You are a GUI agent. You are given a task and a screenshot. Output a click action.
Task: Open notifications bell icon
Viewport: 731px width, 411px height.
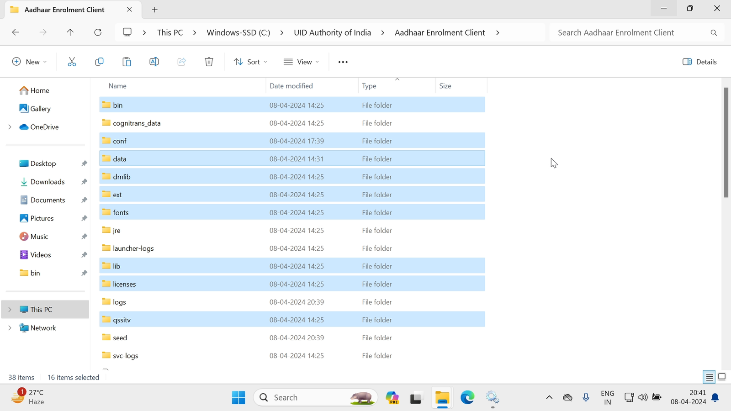point(715,397)
